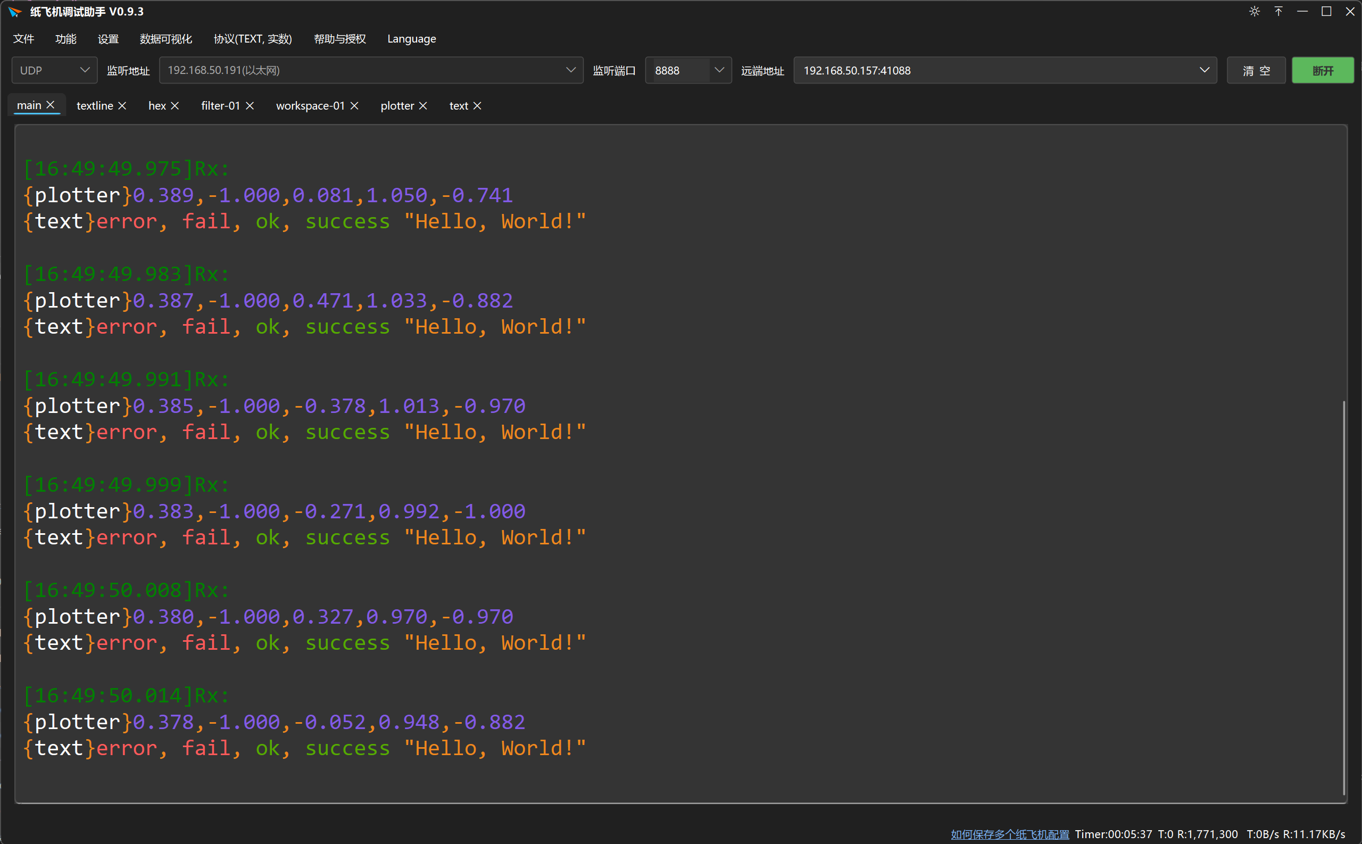Click timestamp [16:49:49.999]Rx:
1362x844 pixels.
[126, 485]
